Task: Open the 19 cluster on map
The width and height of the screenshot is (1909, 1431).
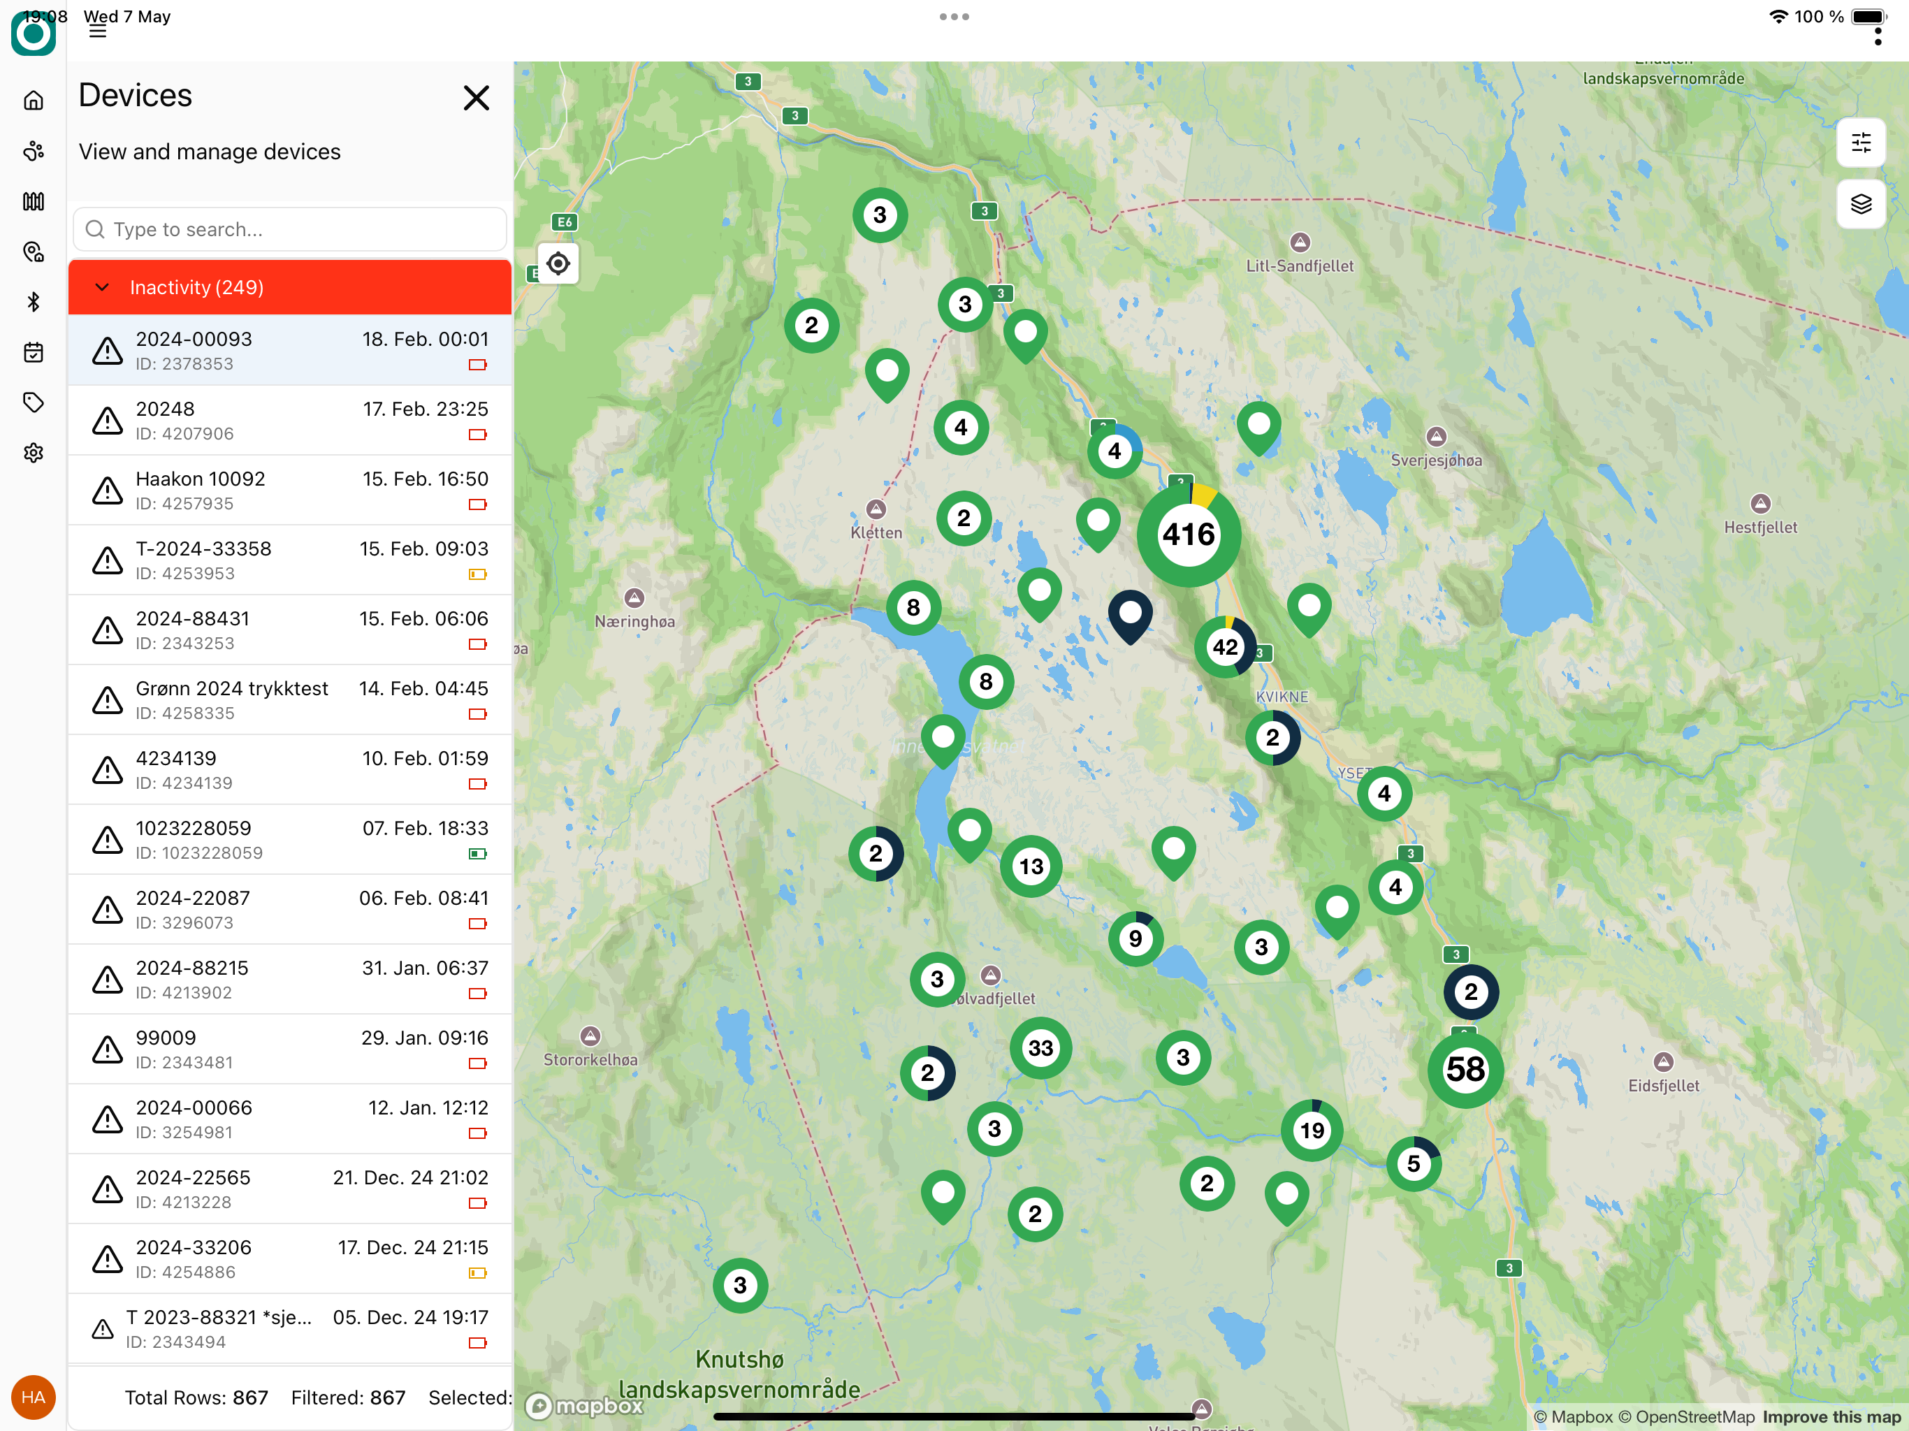Action: click(1312, 1130)
